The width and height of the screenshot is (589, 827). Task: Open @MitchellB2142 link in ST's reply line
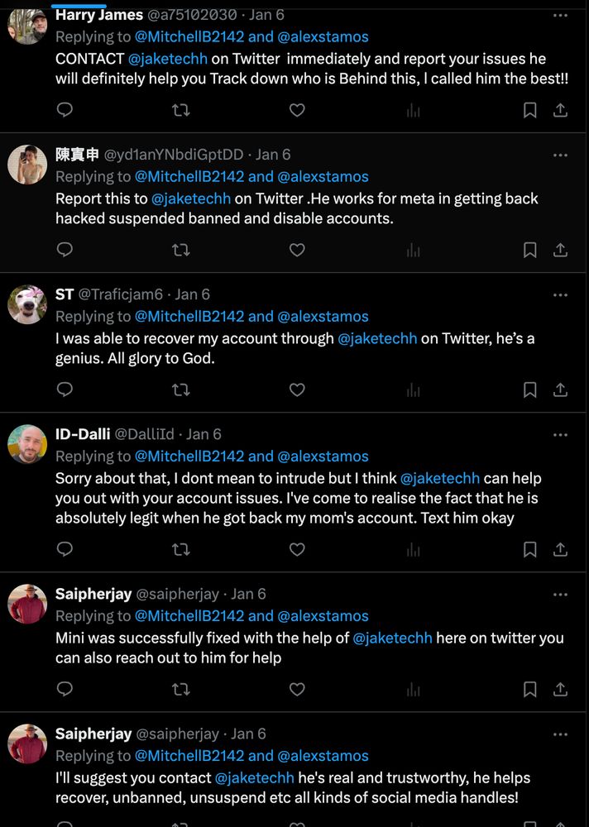[189, 317]
